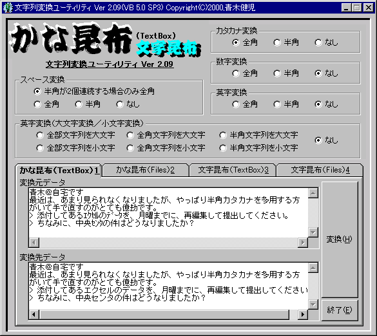Choose 半角 under 英字変換 group

(286, 104)
